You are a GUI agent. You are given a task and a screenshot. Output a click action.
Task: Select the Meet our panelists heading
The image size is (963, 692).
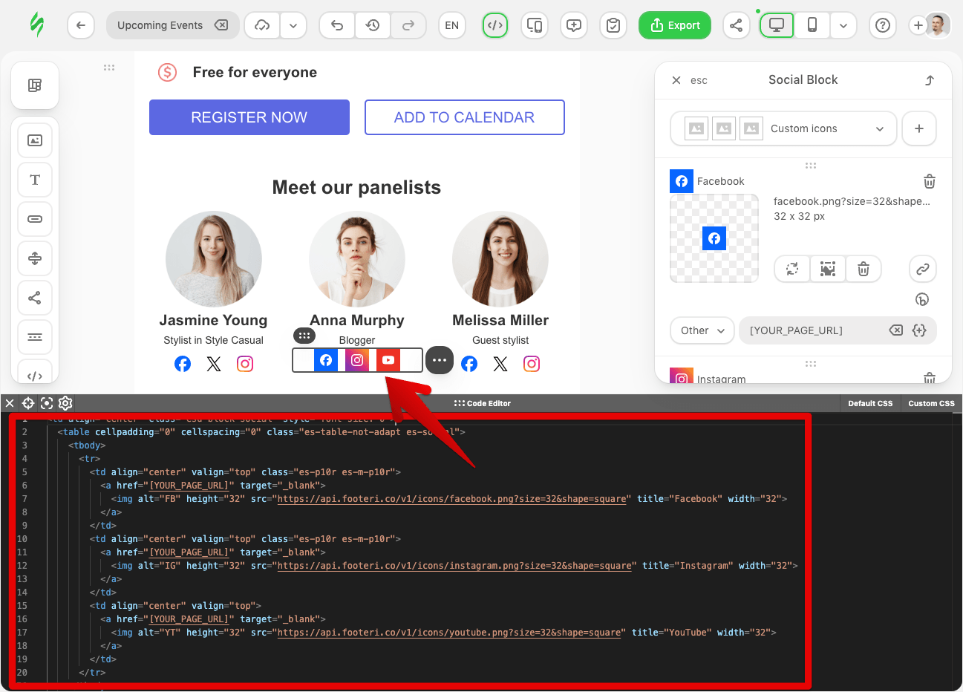[356, 187]
